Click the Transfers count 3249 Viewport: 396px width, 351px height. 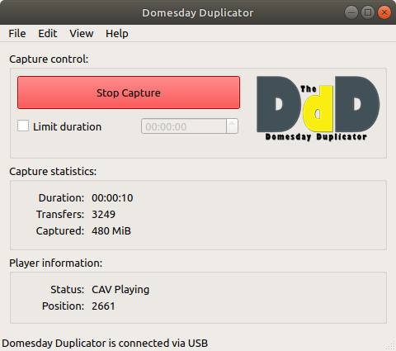click(x=103, y=215)
